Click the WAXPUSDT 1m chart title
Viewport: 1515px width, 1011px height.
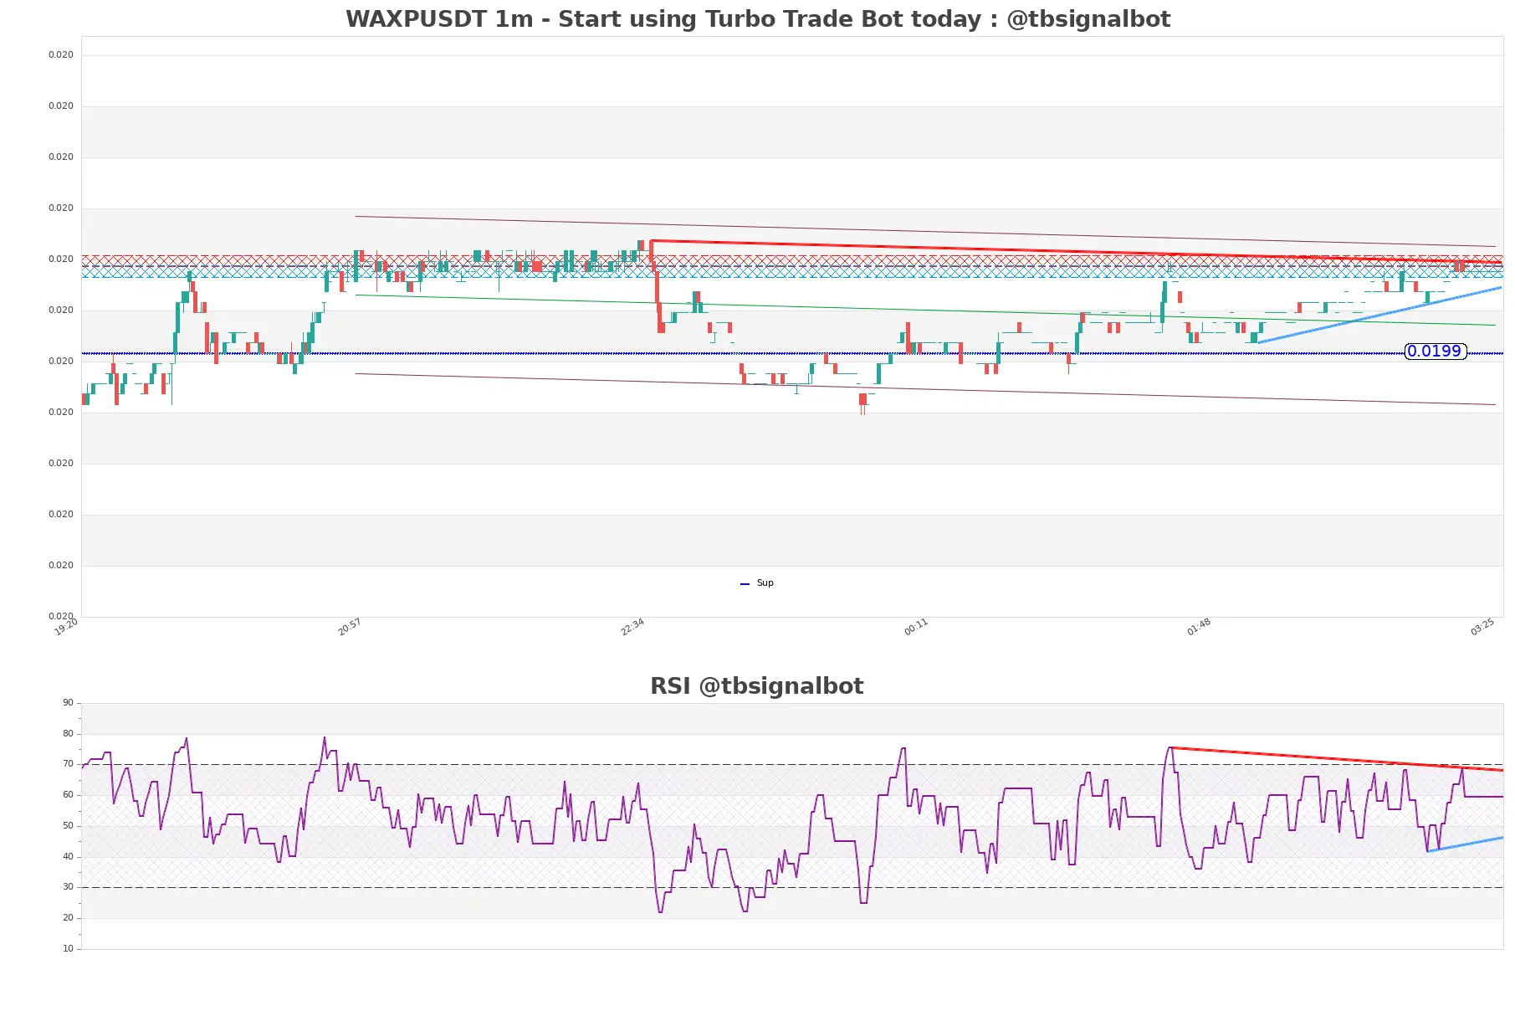pos(757,19)
